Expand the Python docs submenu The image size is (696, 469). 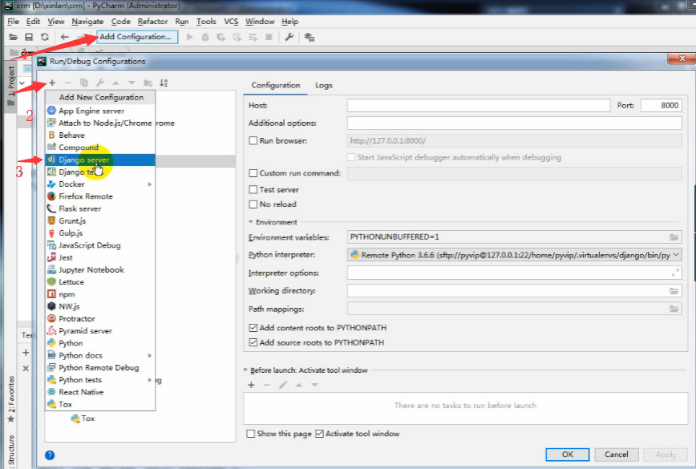click(150, 355)
